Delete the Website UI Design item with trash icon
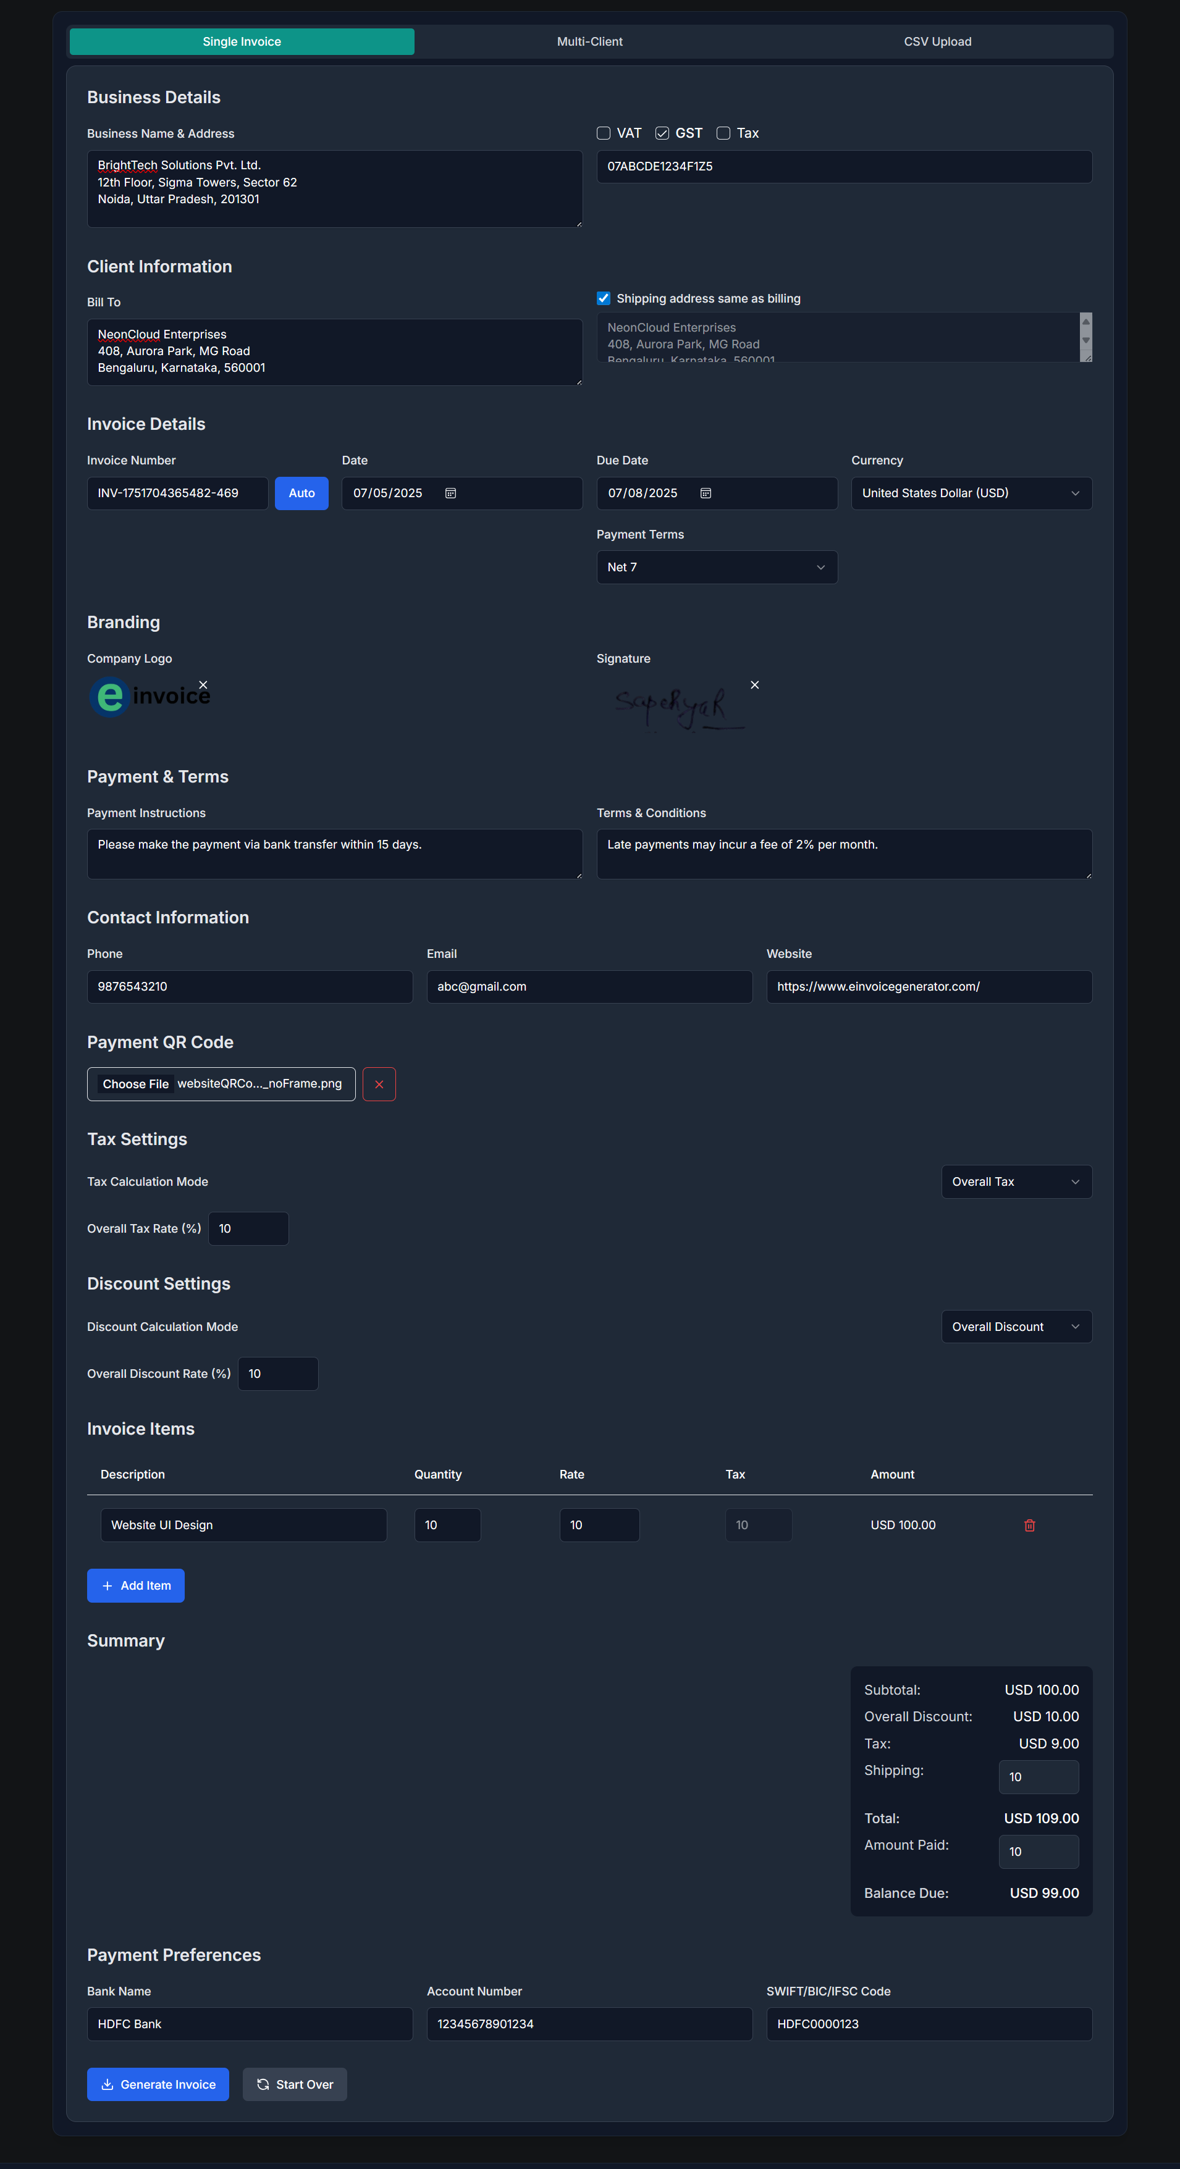The image size is (1180, 2169). 1029,1524
